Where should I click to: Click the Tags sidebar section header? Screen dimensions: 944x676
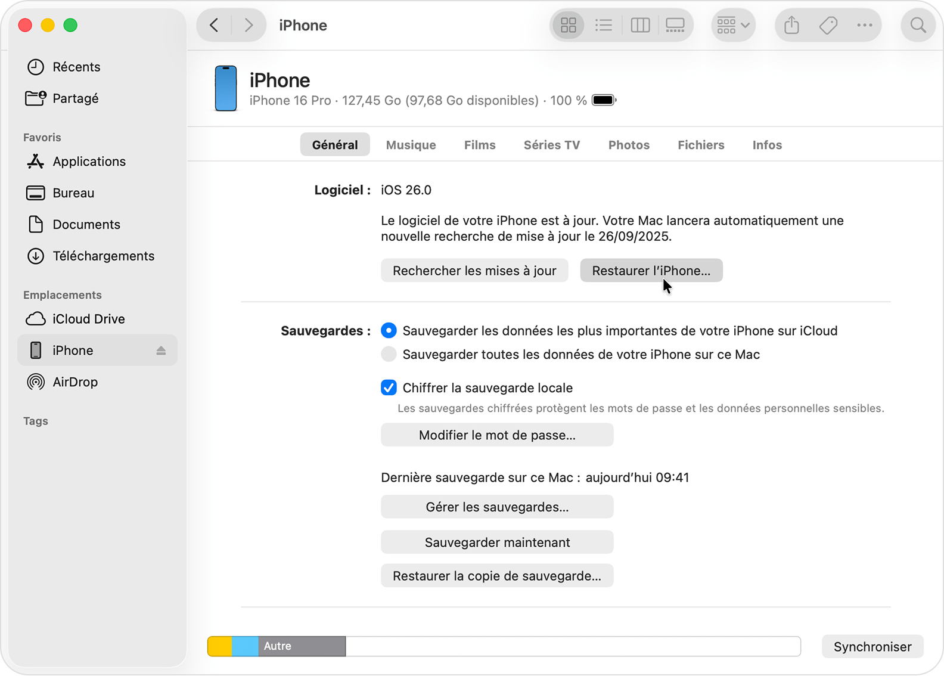pos(36,421)
